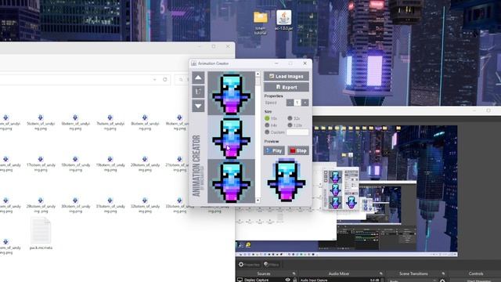Select the 128x size option
This screenshot has height=282, width=501.
tap(290, 125)
